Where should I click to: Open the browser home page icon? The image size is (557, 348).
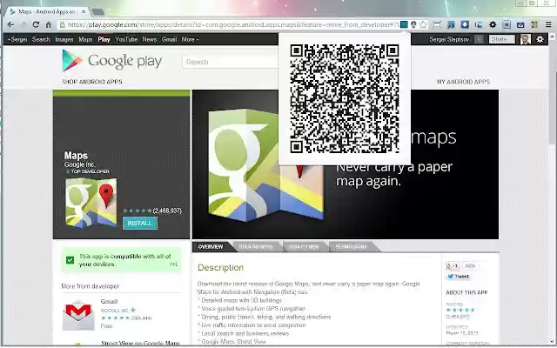pos(49,24)
